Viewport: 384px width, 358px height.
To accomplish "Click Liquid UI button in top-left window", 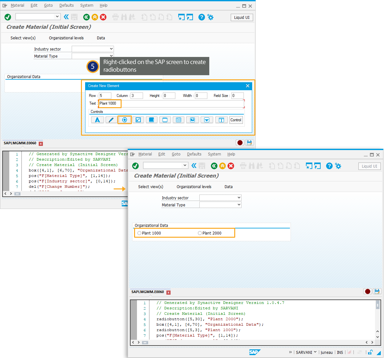I will coord(242,17).
